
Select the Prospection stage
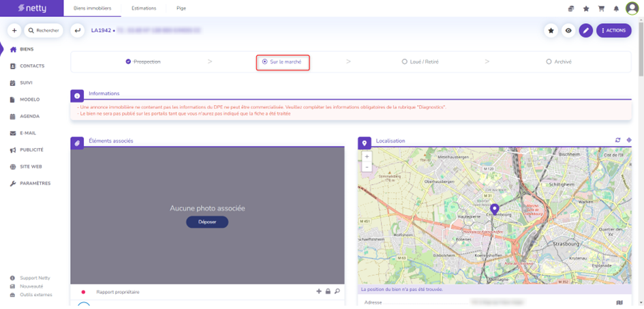[143, 61]
